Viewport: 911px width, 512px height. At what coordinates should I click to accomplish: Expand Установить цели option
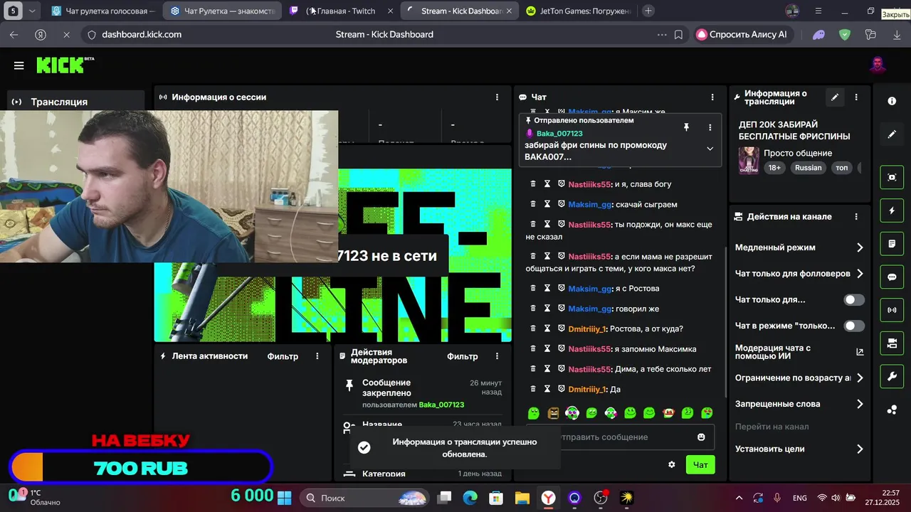pyautogui.click(x=799, y=449)
